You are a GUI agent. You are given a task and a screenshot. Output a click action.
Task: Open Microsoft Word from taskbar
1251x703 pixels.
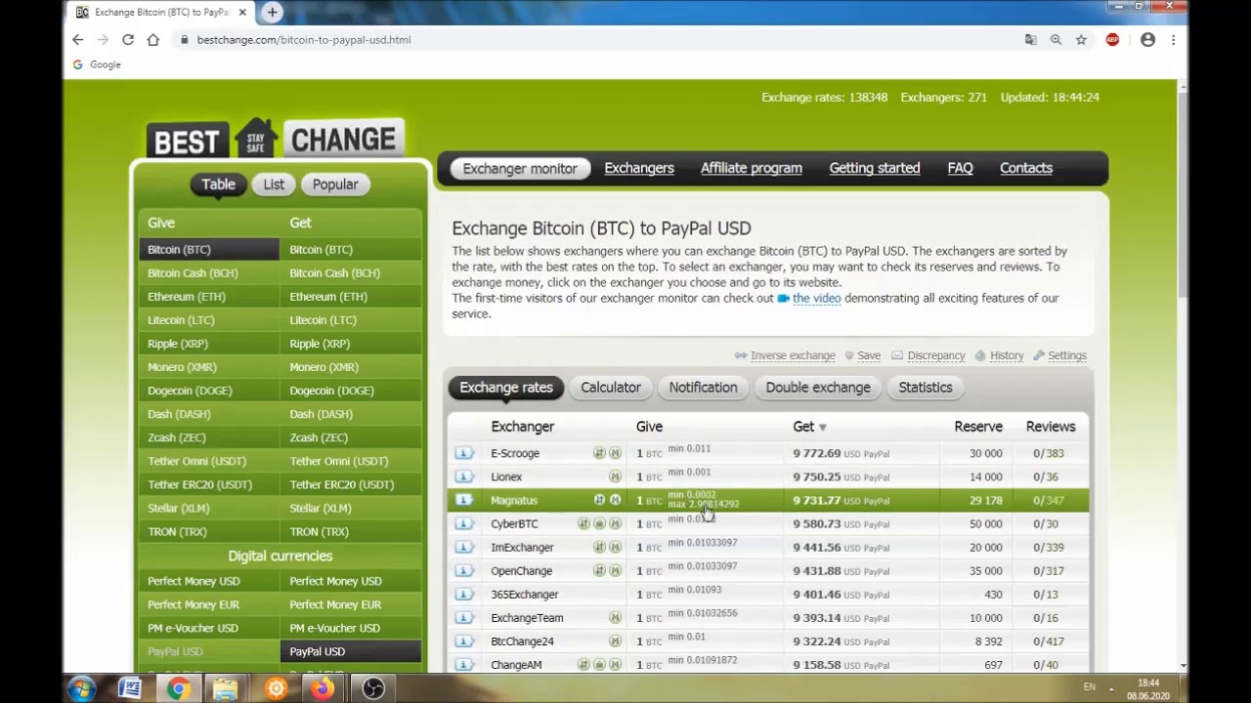click(129, 688)
